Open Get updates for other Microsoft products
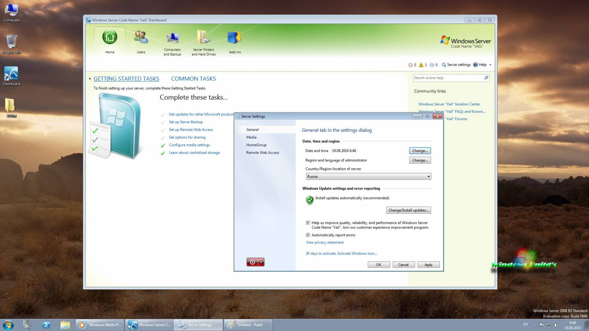 (x=201, y=114)
